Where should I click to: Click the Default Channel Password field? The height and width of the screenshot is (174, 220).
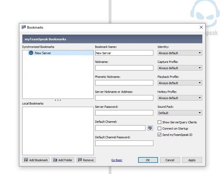[x=124, y=143]
